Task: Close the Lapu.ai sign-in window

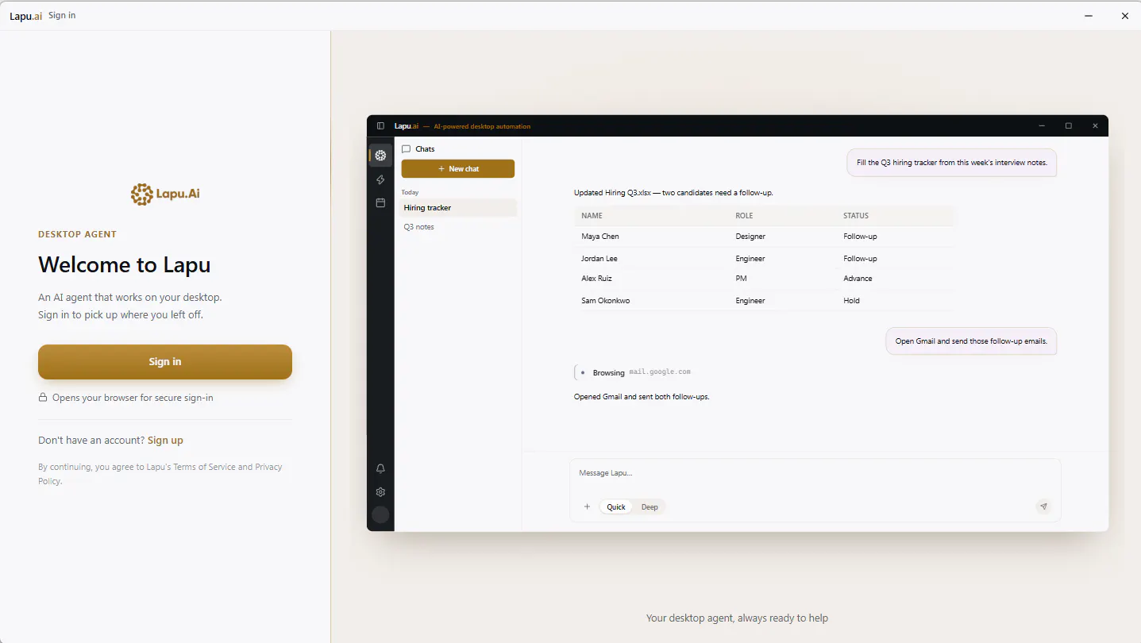Action: 1124,16
